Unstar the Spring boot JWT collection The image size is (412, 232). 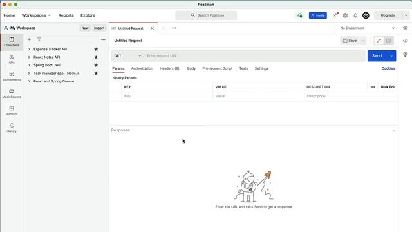(x=96, y=65)
